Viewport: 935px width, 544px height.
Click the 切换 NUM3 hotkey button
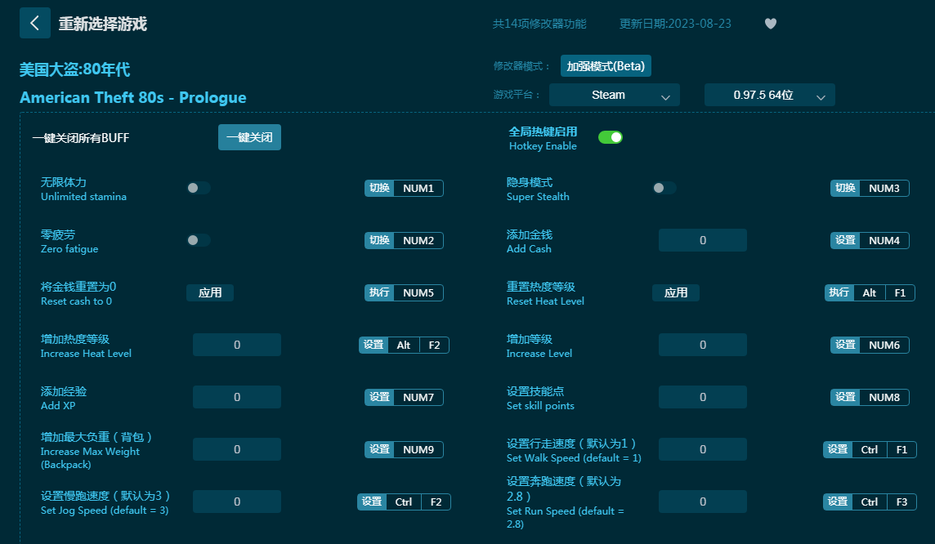coord(870,189)
